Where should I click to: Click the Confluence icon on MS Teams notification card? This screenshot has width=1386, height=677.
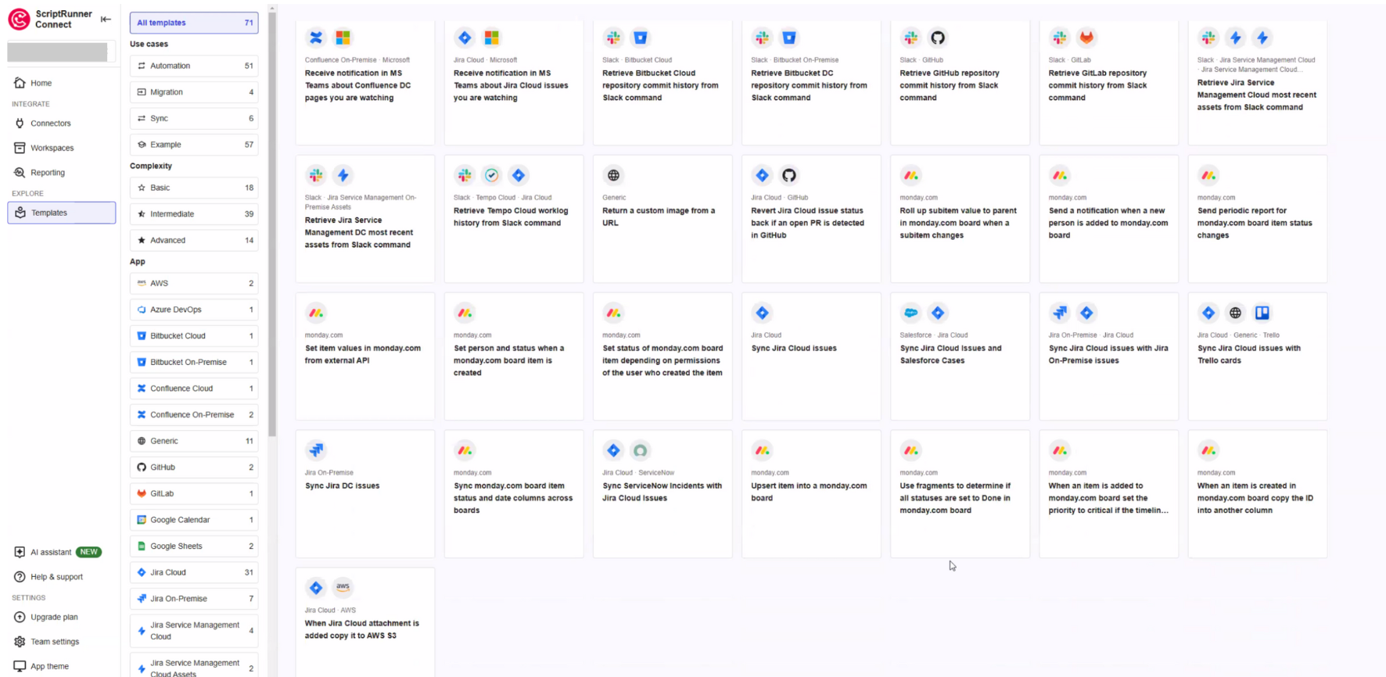point(316,38)
